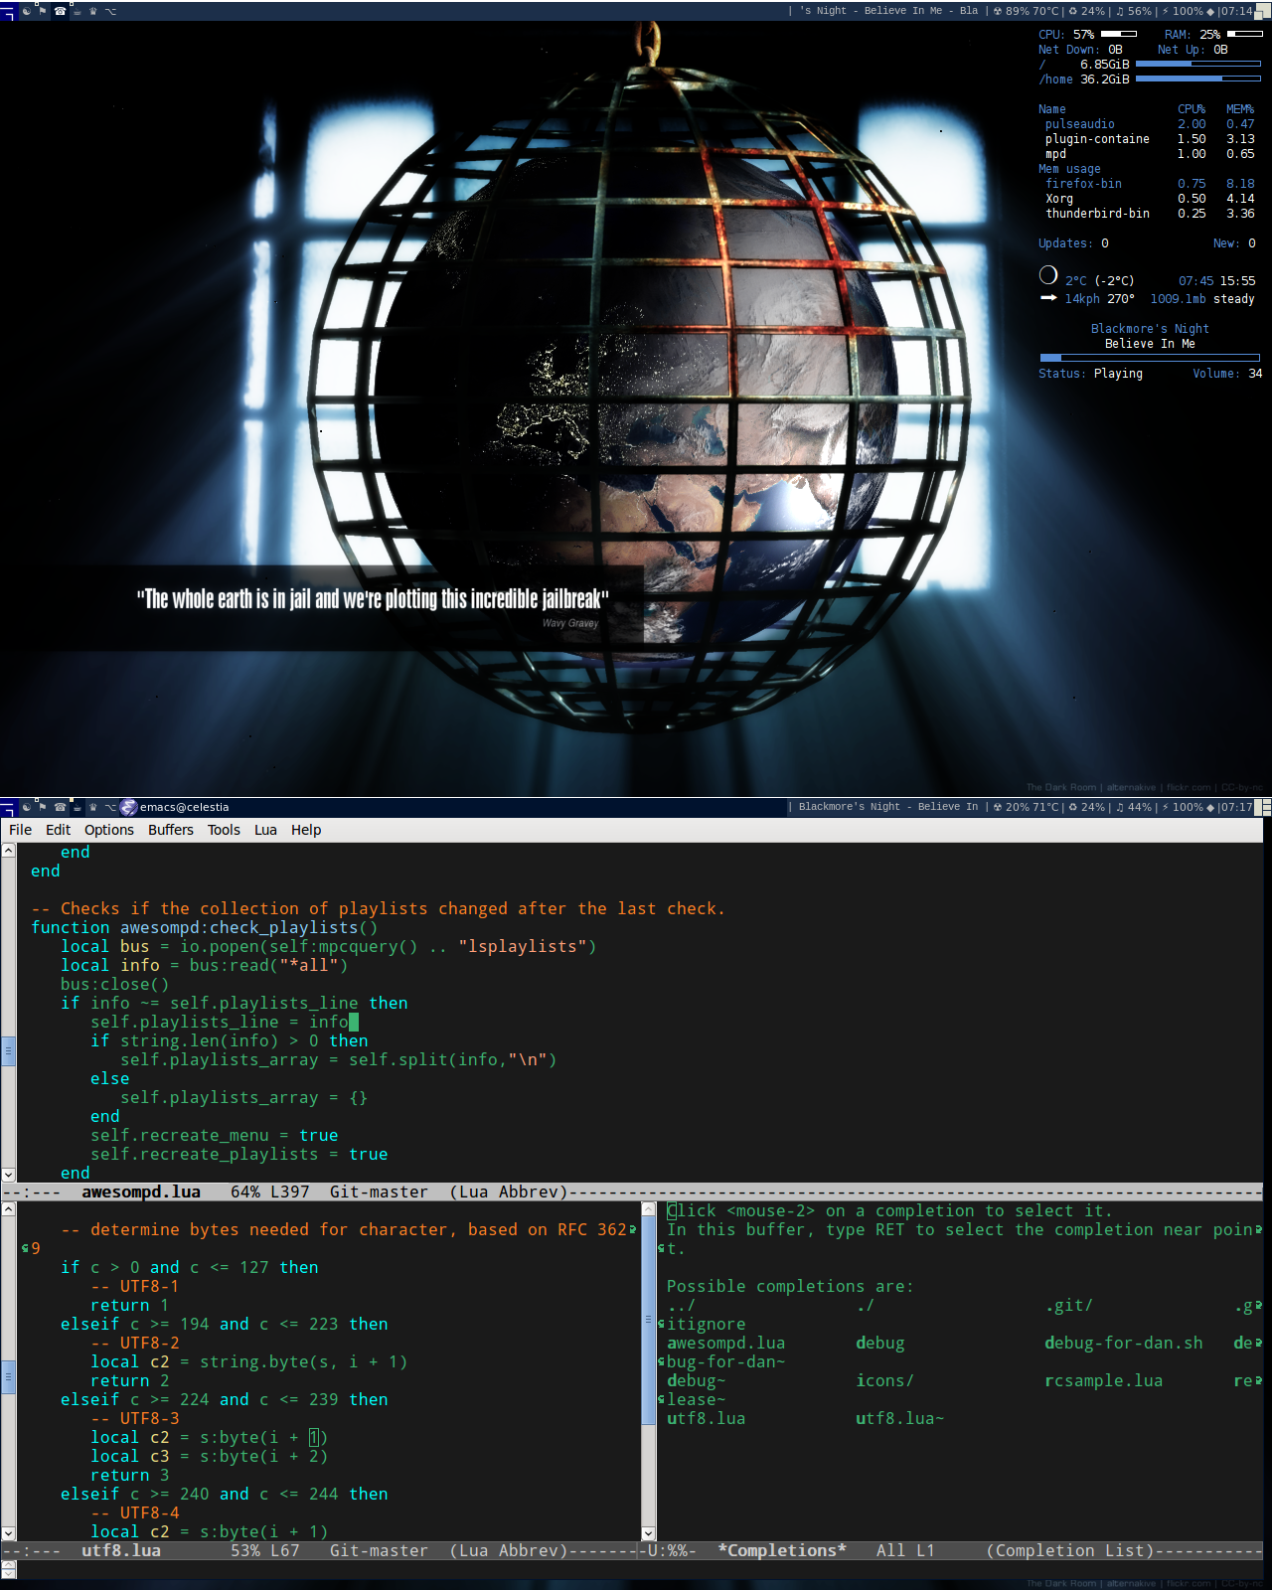Click (Completion List) mode indicator
The height and width of the screenshot is (1590, 1272).
(x=1070, y=1550)
